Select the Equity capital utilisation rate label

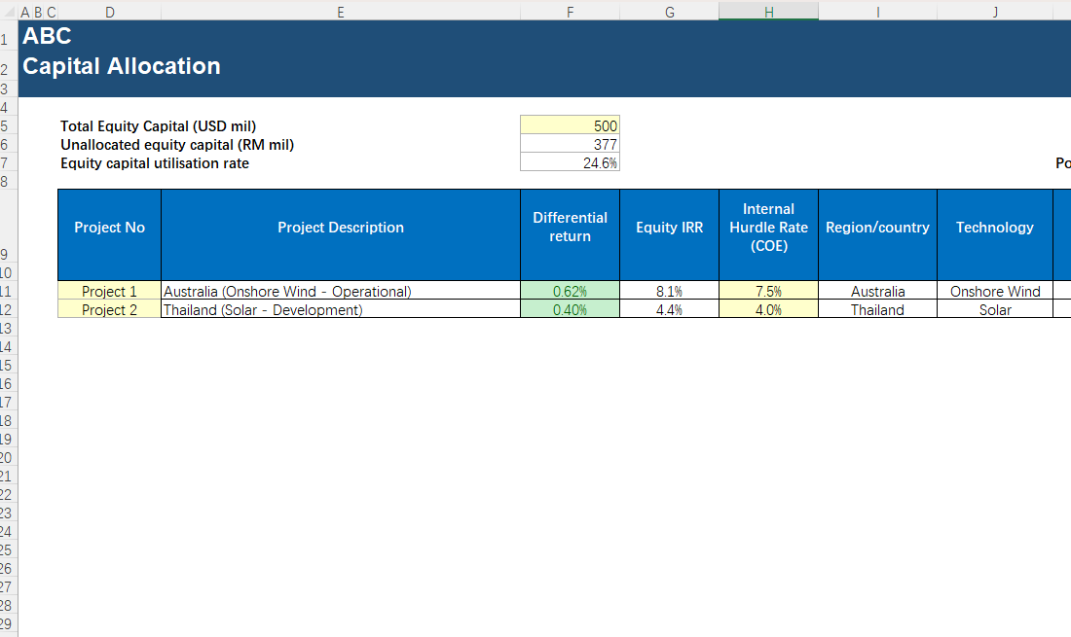point(155,163)
